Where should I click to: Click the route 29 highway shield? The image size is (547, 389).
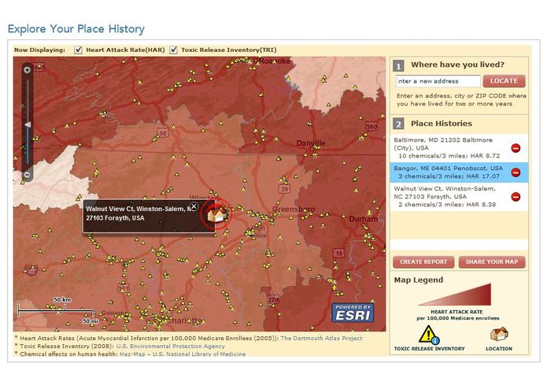coord(284,189)
